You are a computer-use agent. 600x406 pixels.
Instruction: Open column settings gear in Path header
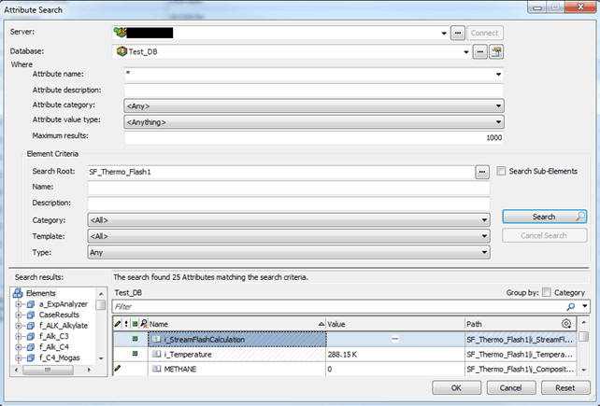[x=566, y=324]
